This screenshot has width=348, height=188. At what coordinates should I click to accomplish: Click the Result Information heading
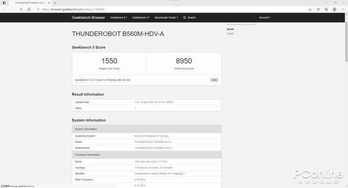coord(88,94)
